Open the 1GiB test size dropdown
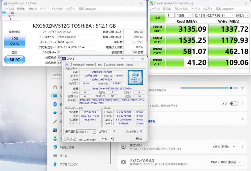This screenshot has height=171, width=251. click(184, 15)
